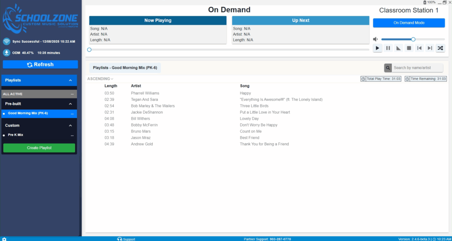Screen dimensions: 452x241
Task: Toggle shuffle mode
Action: tap(440, 48)
